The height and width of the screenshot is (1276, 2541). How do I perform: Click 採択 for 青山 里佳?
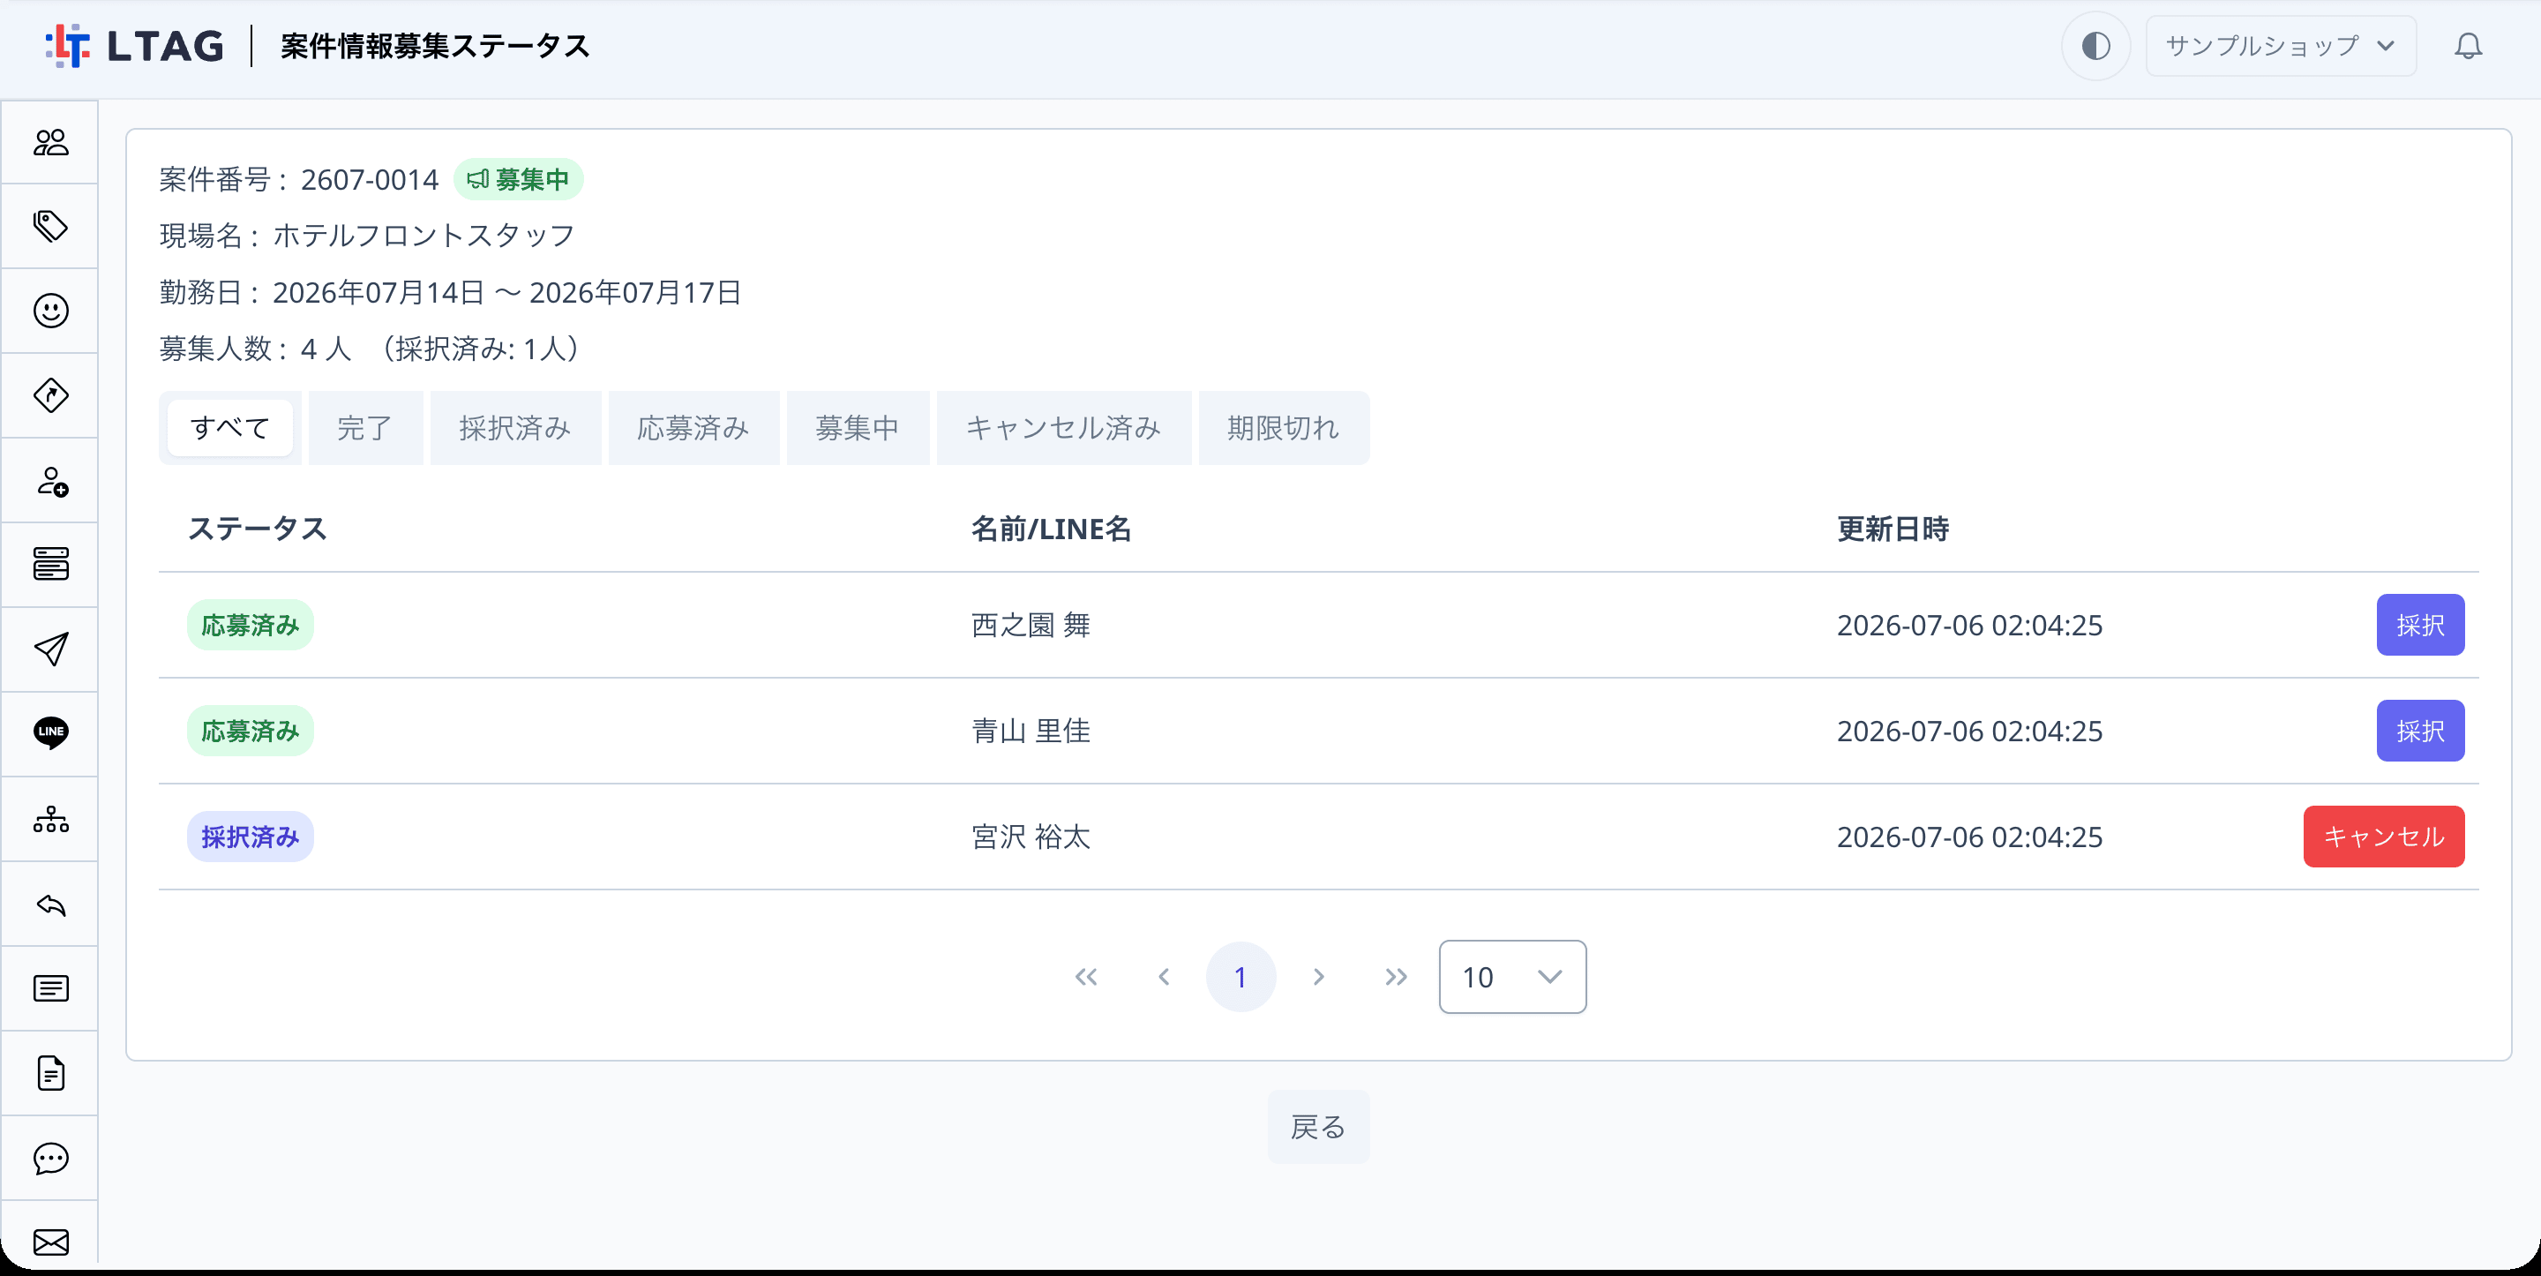[2419, 731]
